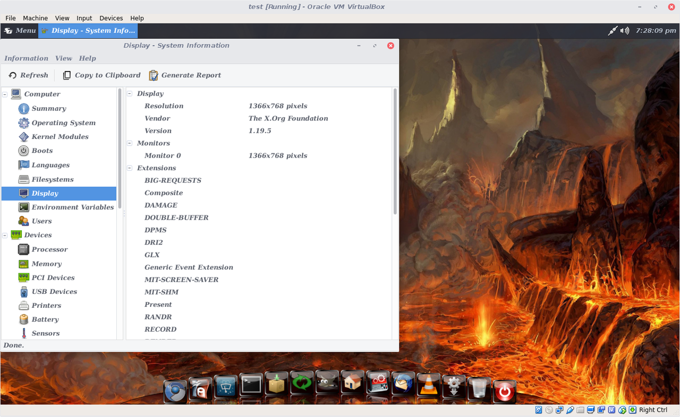Select Environment Variables in the sidebar

click(72, 207)
